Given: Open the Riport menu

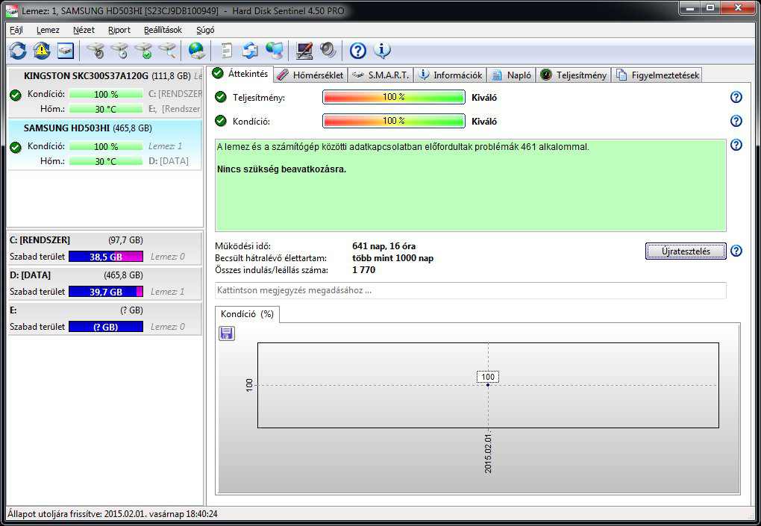Looking at the screenshot, I should click(119, 30).
